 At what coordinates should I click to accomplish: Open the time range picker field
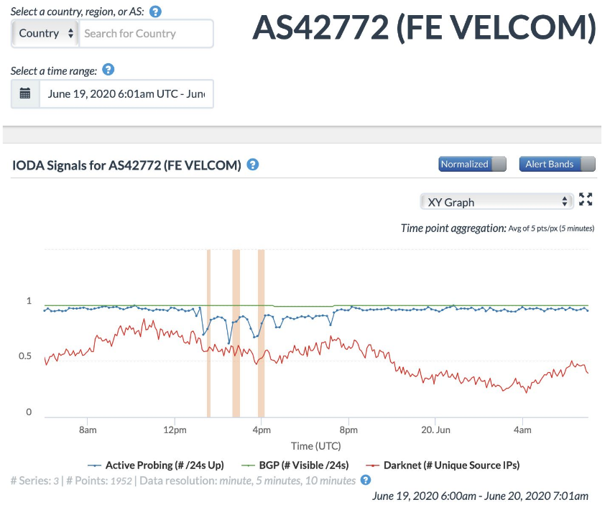point(126,94)
